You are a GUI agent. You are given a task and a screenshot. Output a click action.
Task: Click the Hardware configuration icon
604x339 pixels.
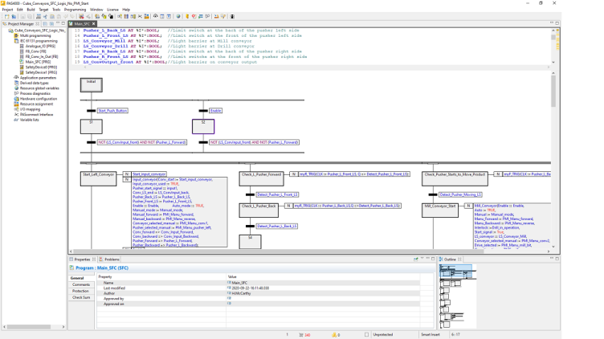(16, 98)
